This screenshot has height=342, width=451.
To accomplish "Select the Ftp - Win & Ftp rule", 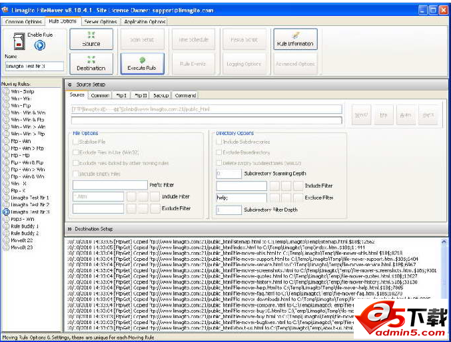I will click(27, 162).
